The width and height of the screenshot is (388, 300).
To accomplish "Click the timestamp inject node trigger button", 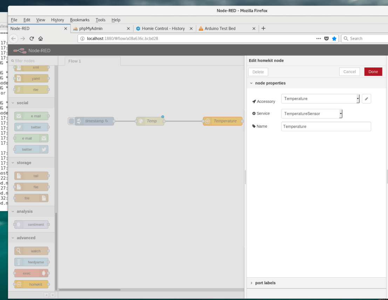I will (x=72, y=121).
